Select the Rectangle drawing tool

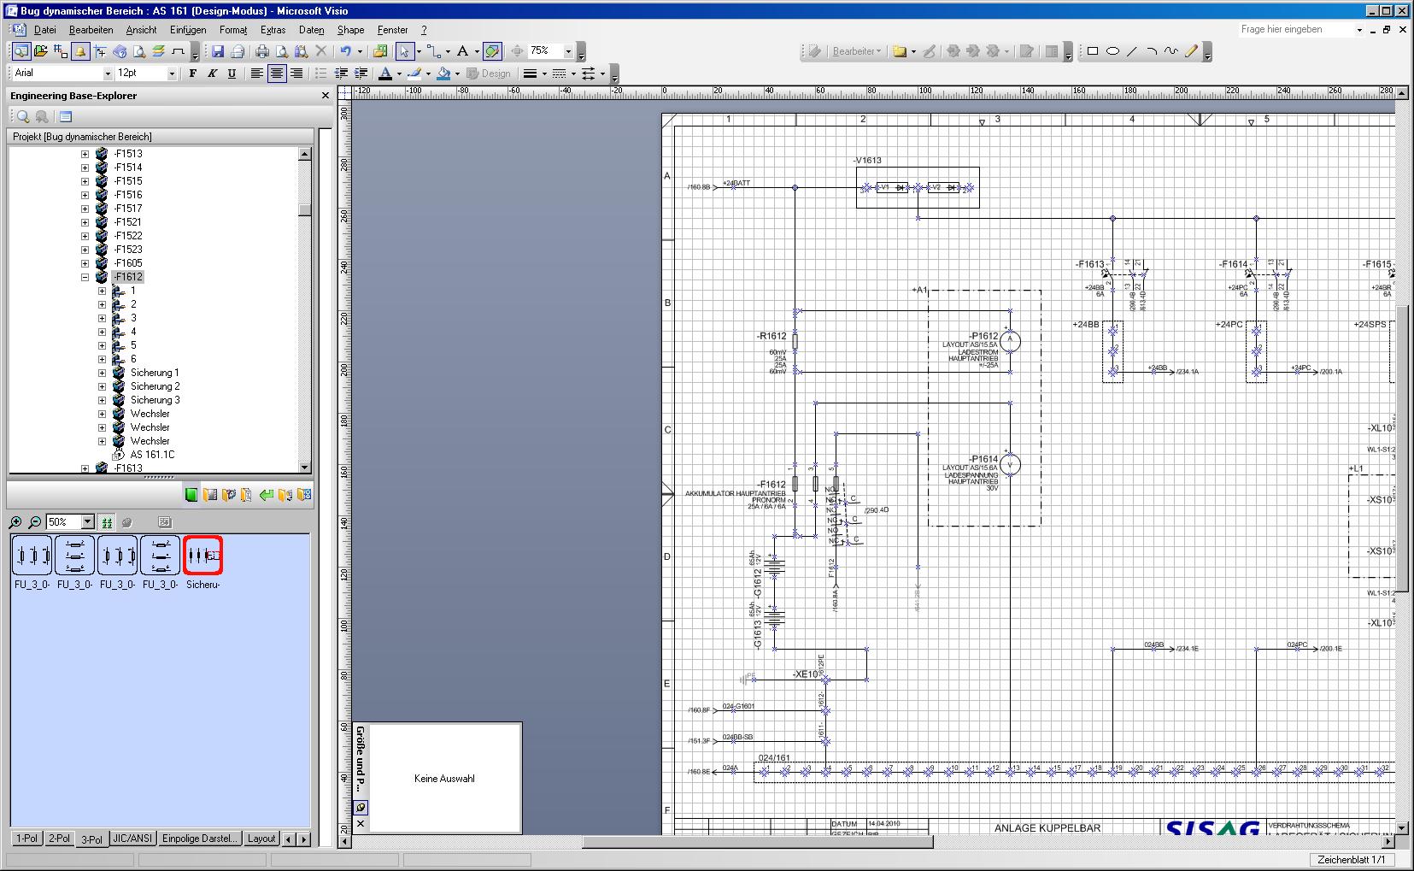(1092, 51)
